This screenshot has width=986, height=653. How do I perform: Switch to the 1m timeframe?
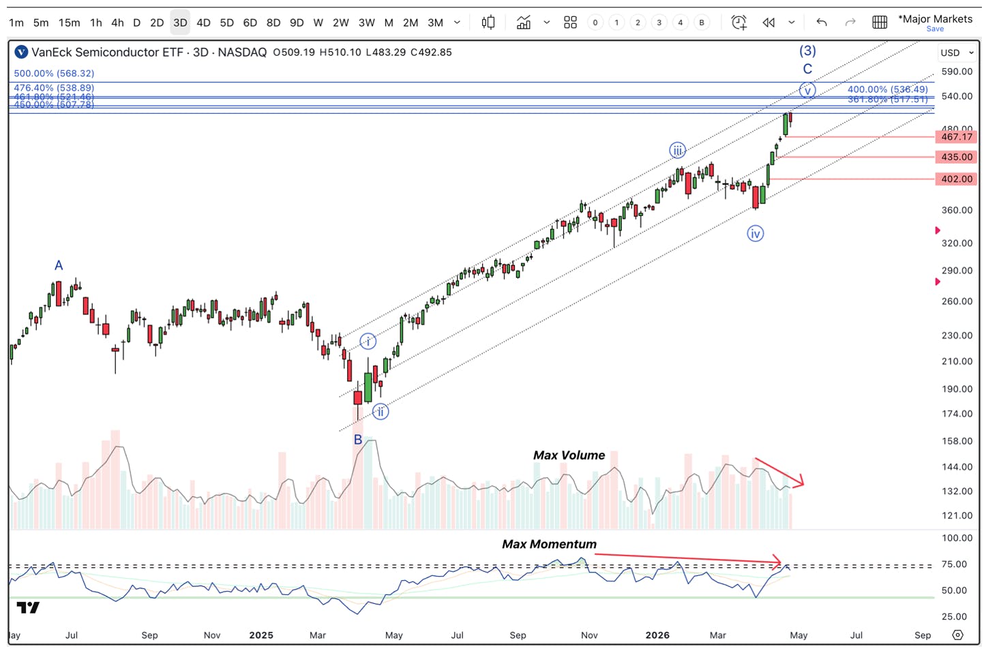coord(16,22)
